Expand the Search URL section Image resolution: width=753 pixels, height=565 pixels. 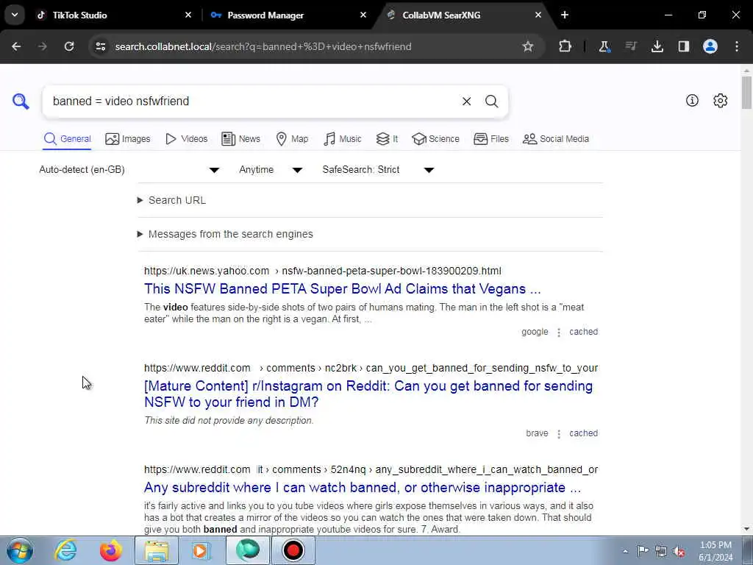pos(172,200)
